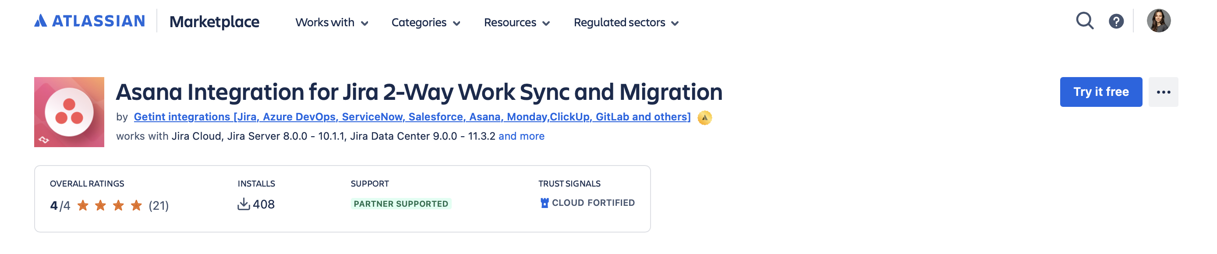Click the (21) reviews count
The height and width of the screenshot is (254, 1217).
[x=159, y=206]
